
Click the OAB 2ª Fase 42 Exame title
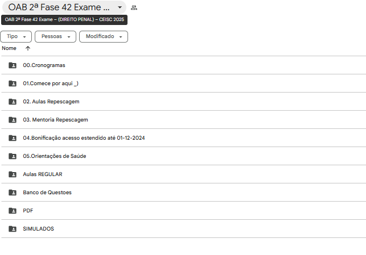[59, 7]
